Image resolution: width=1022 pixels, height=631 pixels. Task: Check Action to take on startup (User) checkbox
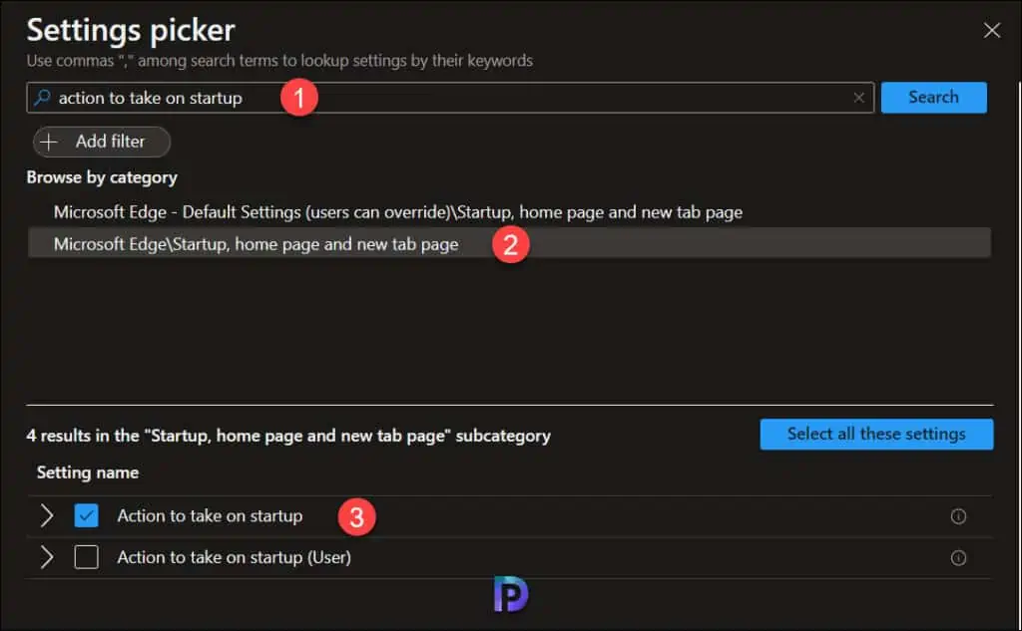pos(86,557)
